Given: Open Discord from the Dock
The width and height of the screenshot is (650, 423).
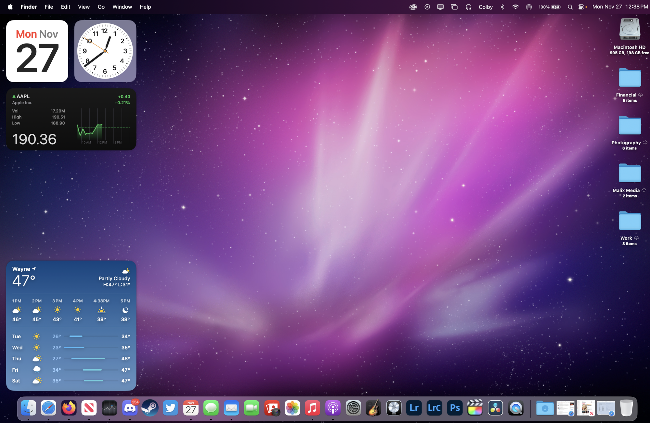Looking at the screenshot, I should [x=130, y=408].
